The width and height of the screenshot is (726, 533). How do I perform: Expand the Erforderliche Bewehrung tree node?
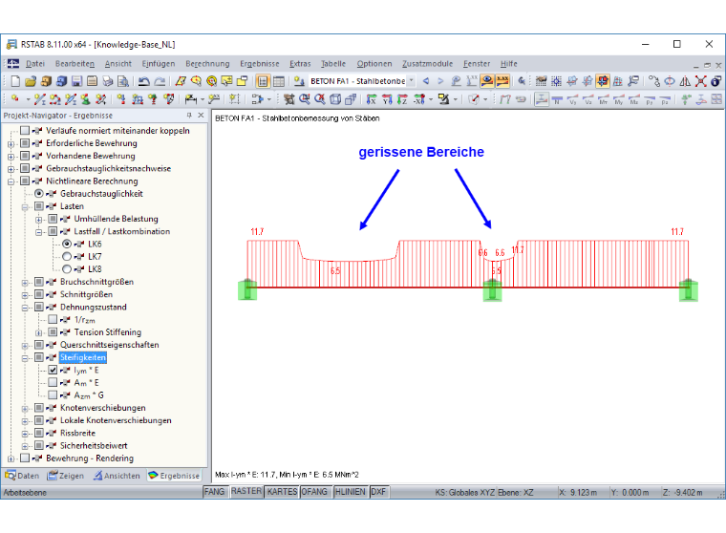pos(11,143)
